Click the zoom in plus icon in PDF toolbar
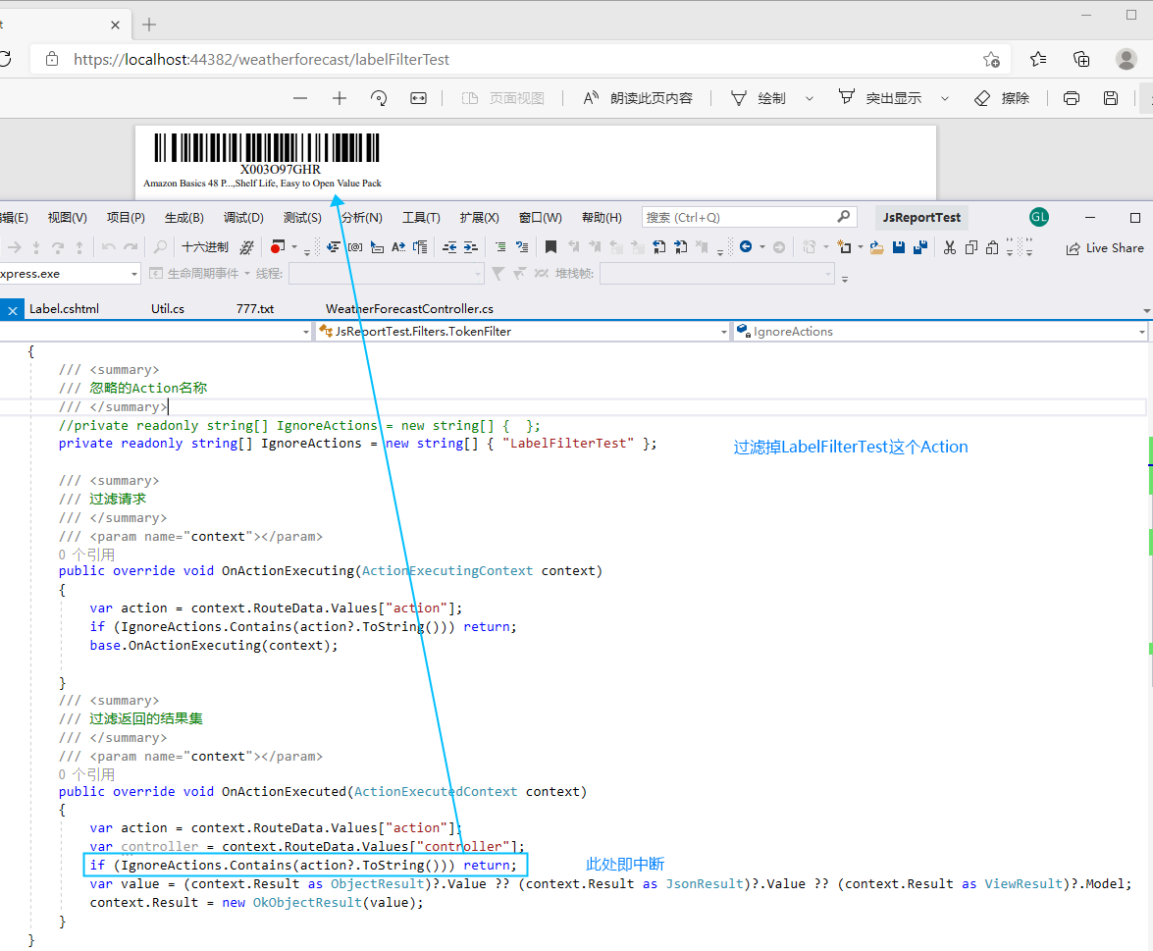 tap(340, 98)
